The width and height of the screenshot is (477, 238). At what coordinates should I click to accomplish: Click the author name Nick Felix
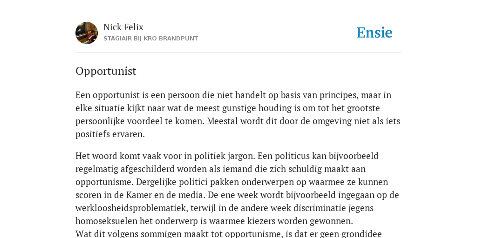pos(123,27)
